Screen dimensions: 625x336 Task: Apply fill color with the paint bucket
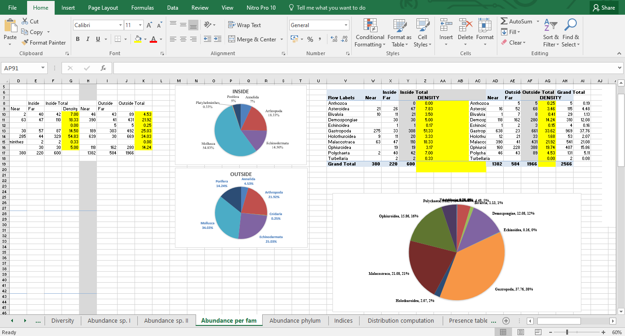pos(138,40)
